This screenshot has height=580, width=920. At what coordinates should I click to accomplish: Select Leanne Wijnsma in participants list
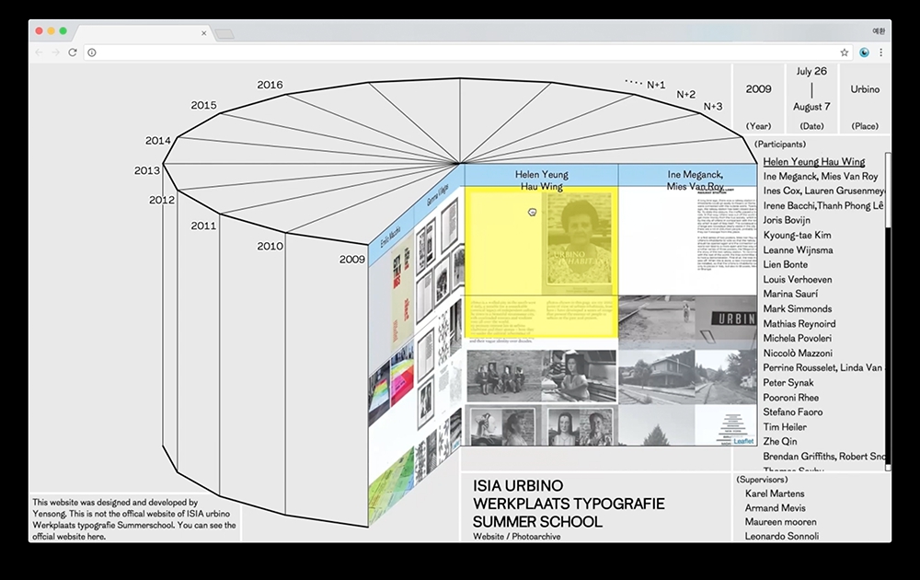[x=798, y=250]
